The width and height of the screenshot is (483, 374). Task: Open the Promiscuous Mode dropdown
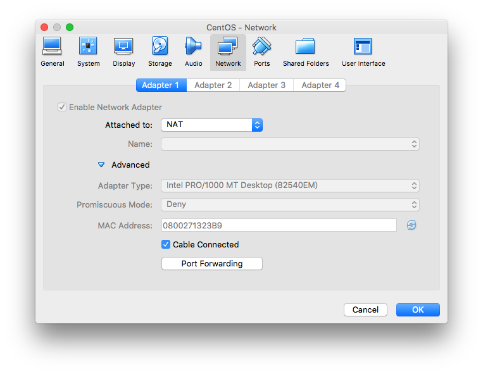click(290, 204)
